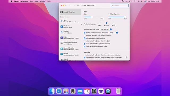Viewport: 170px width, 96px height.
Task: Open Spotlight search in menu bar
Action: [138, 1]
